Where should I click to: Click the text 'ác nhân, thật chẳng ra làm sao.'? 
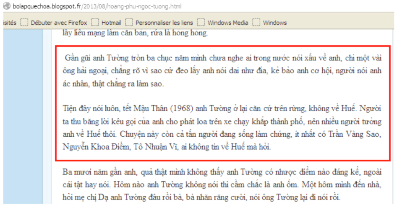113,84
